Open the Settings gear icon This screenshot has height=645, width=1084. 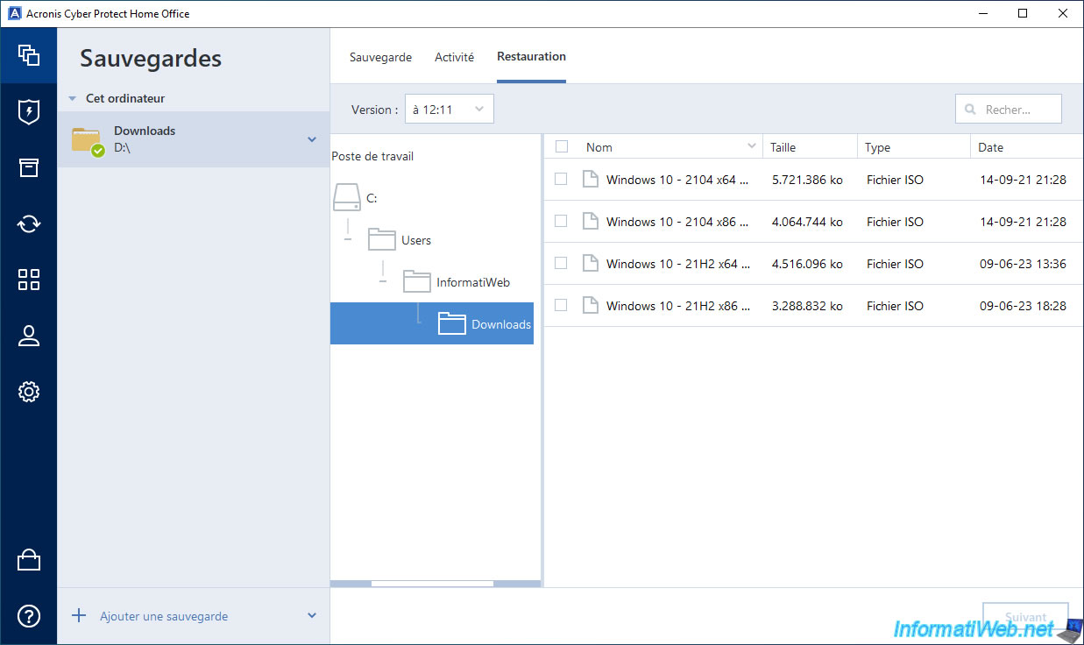pyautogui.click(x=29, y=392)
